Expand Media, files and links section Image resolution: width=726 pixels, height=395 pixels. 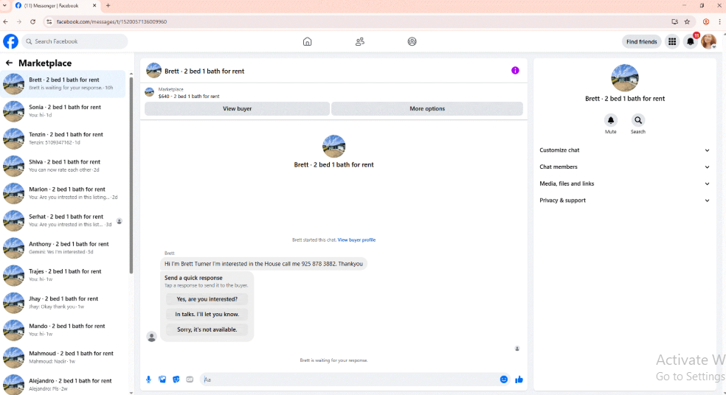click(x=624, y=183)
